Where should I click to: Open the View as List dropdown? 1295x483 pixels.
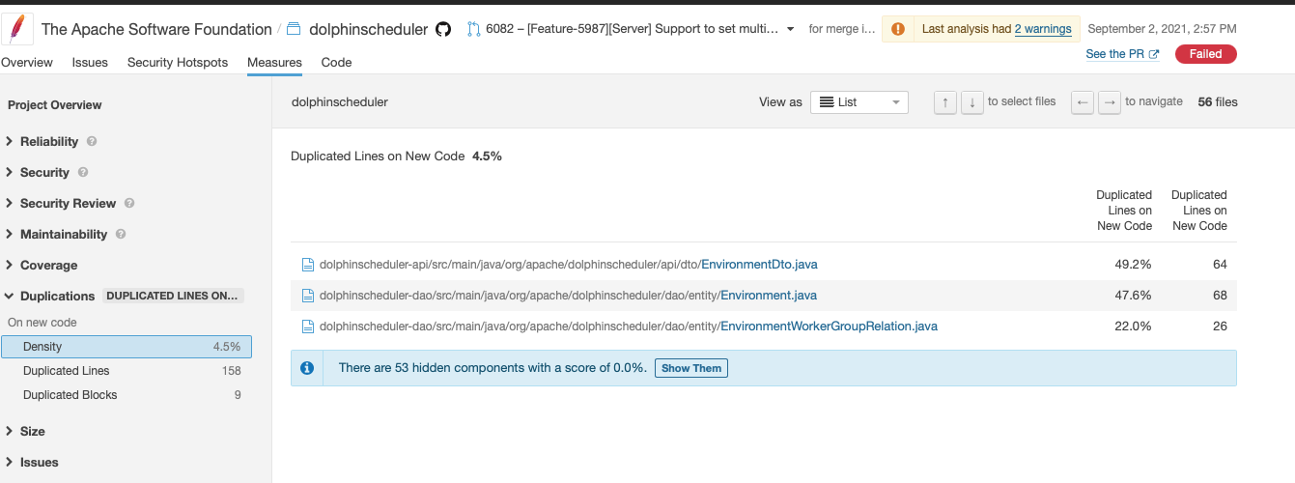(859, 101)
